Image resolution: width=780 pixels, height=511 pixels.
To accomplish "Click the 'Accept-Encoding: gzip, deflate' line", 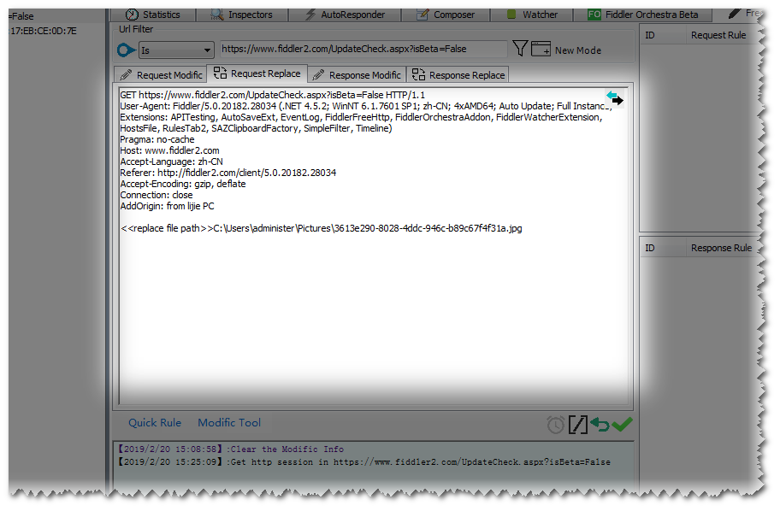I will [x=183, y=184].
